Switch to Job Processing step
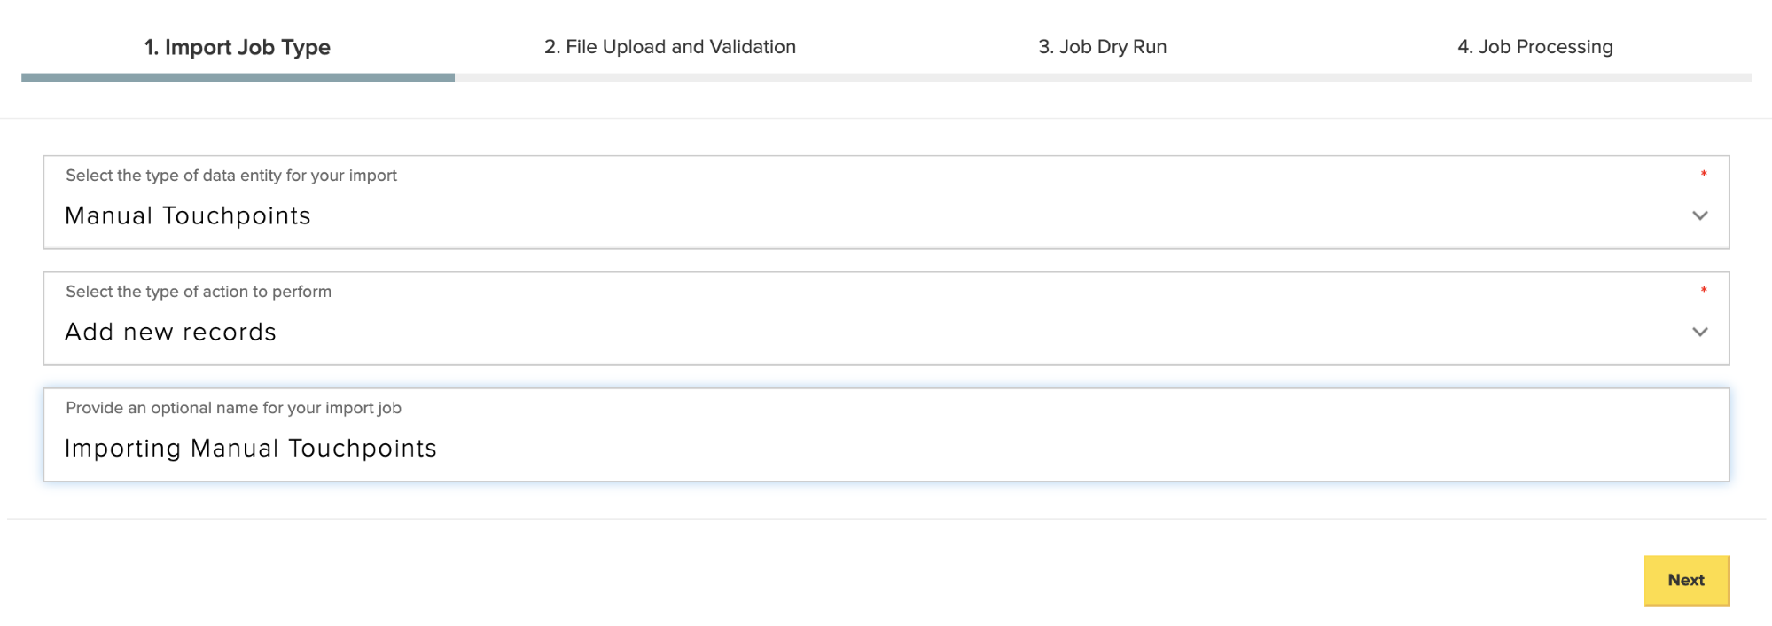The width and height of the screenshot is (1772, 626). pos(1534,47)
